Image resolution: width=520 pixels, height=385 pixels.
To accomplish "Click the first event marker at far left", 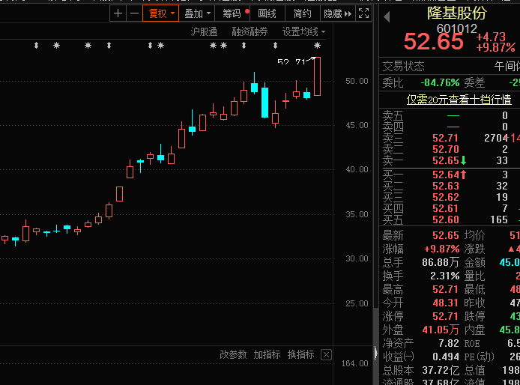I will coord(36,46).
